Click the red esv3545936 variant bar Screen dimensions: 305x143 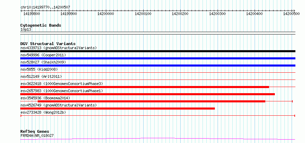pyautogui.click(x=151, y=101)
